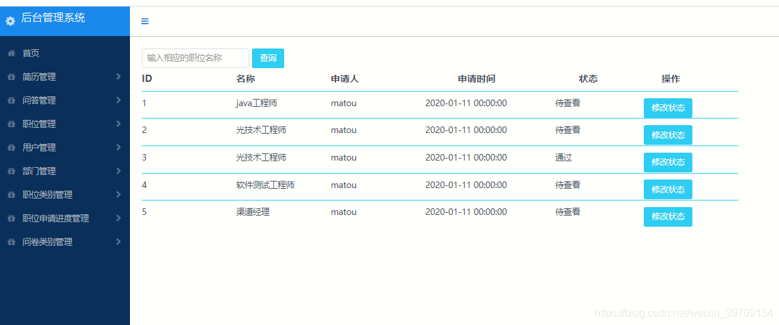This screenshot has width=779, height=325.
Task: Expand the 问卷类别管理 chevron arrow
Action: coord(118,242)
